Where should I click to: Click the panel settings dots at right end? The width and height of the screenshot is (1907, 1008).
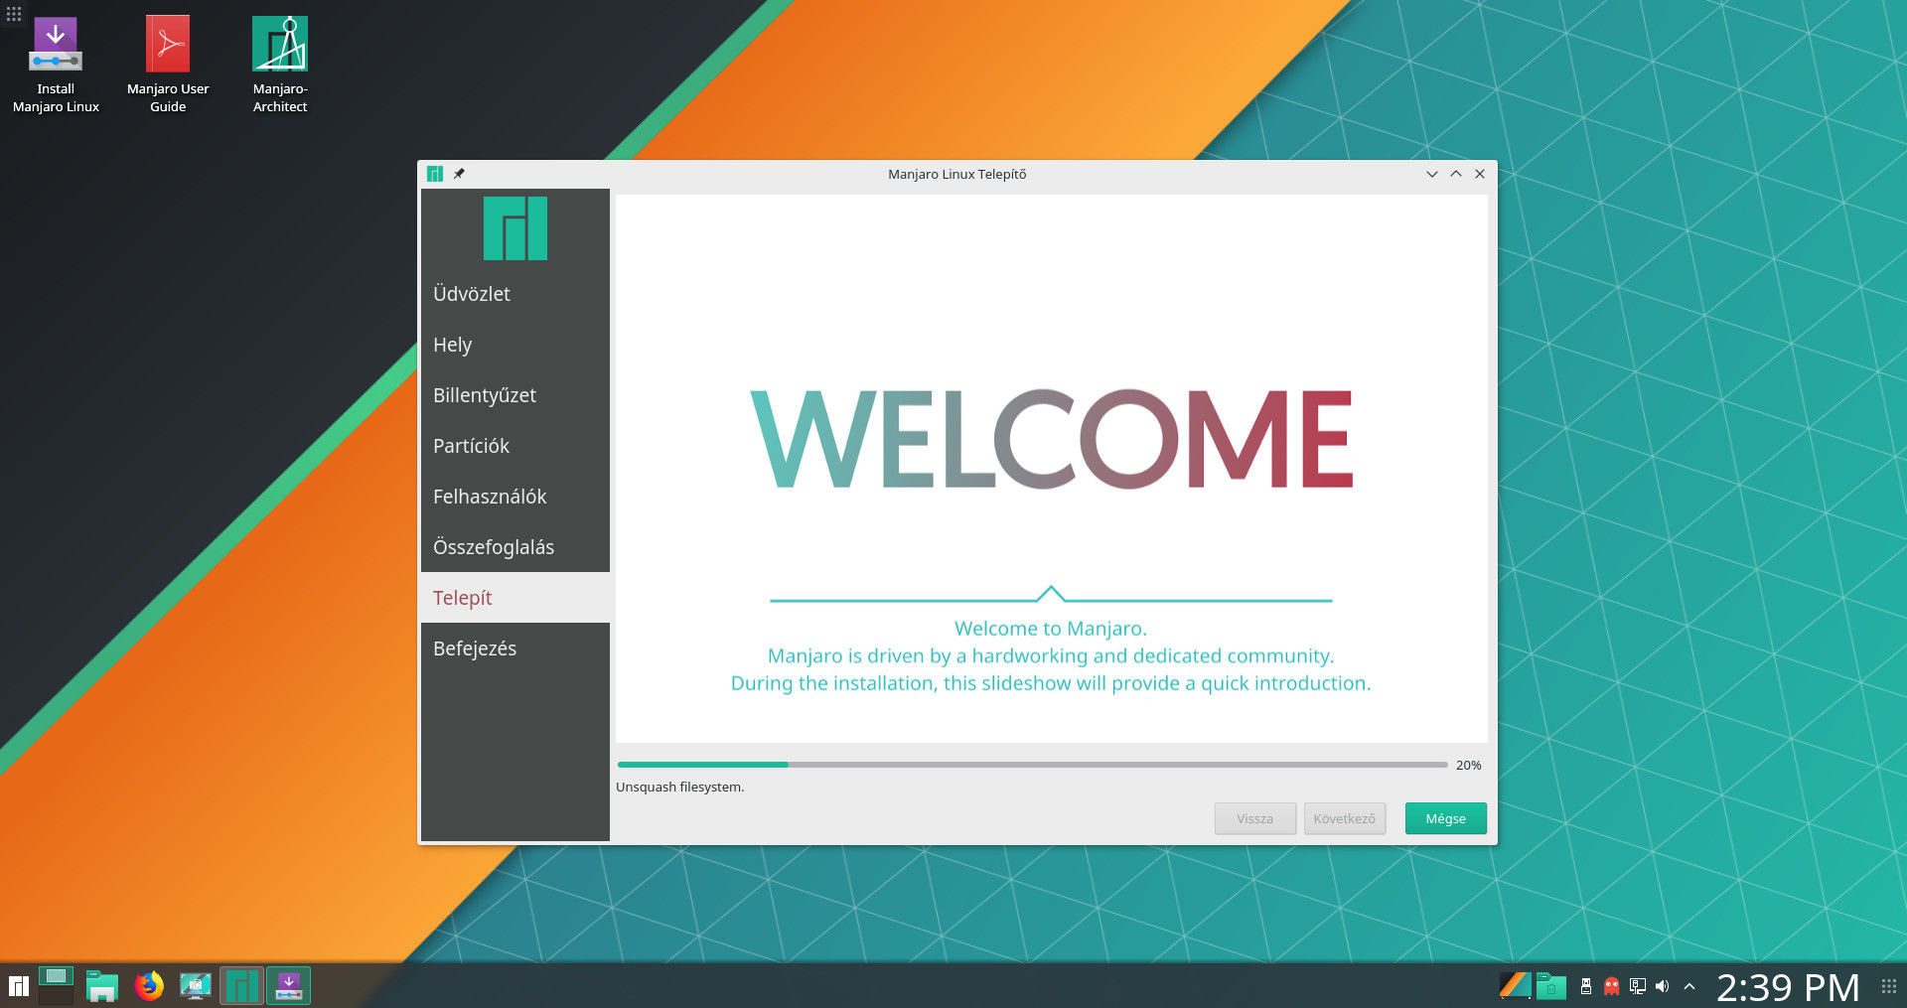(1889, 986)
